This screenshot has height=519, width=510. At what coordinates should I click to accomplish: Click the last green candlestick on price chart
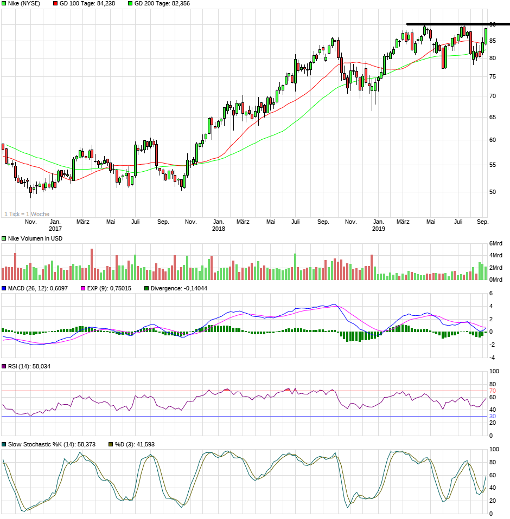click(x=486, y=36)
